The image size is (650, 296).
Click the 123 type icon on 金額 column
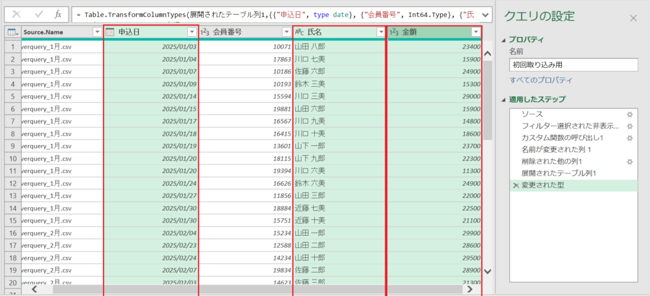tap(394, 32)
